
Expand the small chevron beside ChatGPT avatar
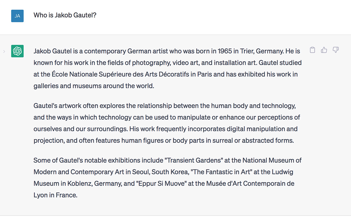coord(4,52)
